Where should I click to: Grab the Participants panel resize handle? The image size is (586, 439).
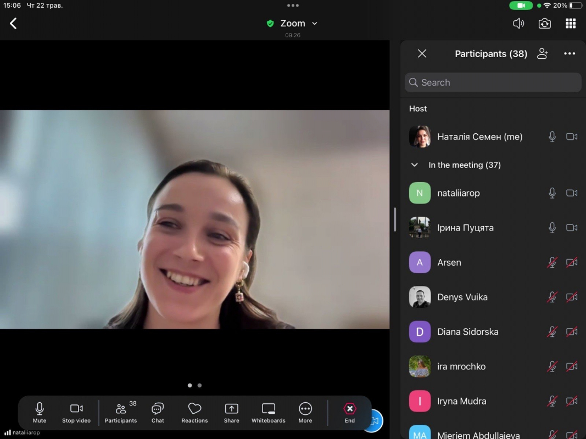coord(395,219)
